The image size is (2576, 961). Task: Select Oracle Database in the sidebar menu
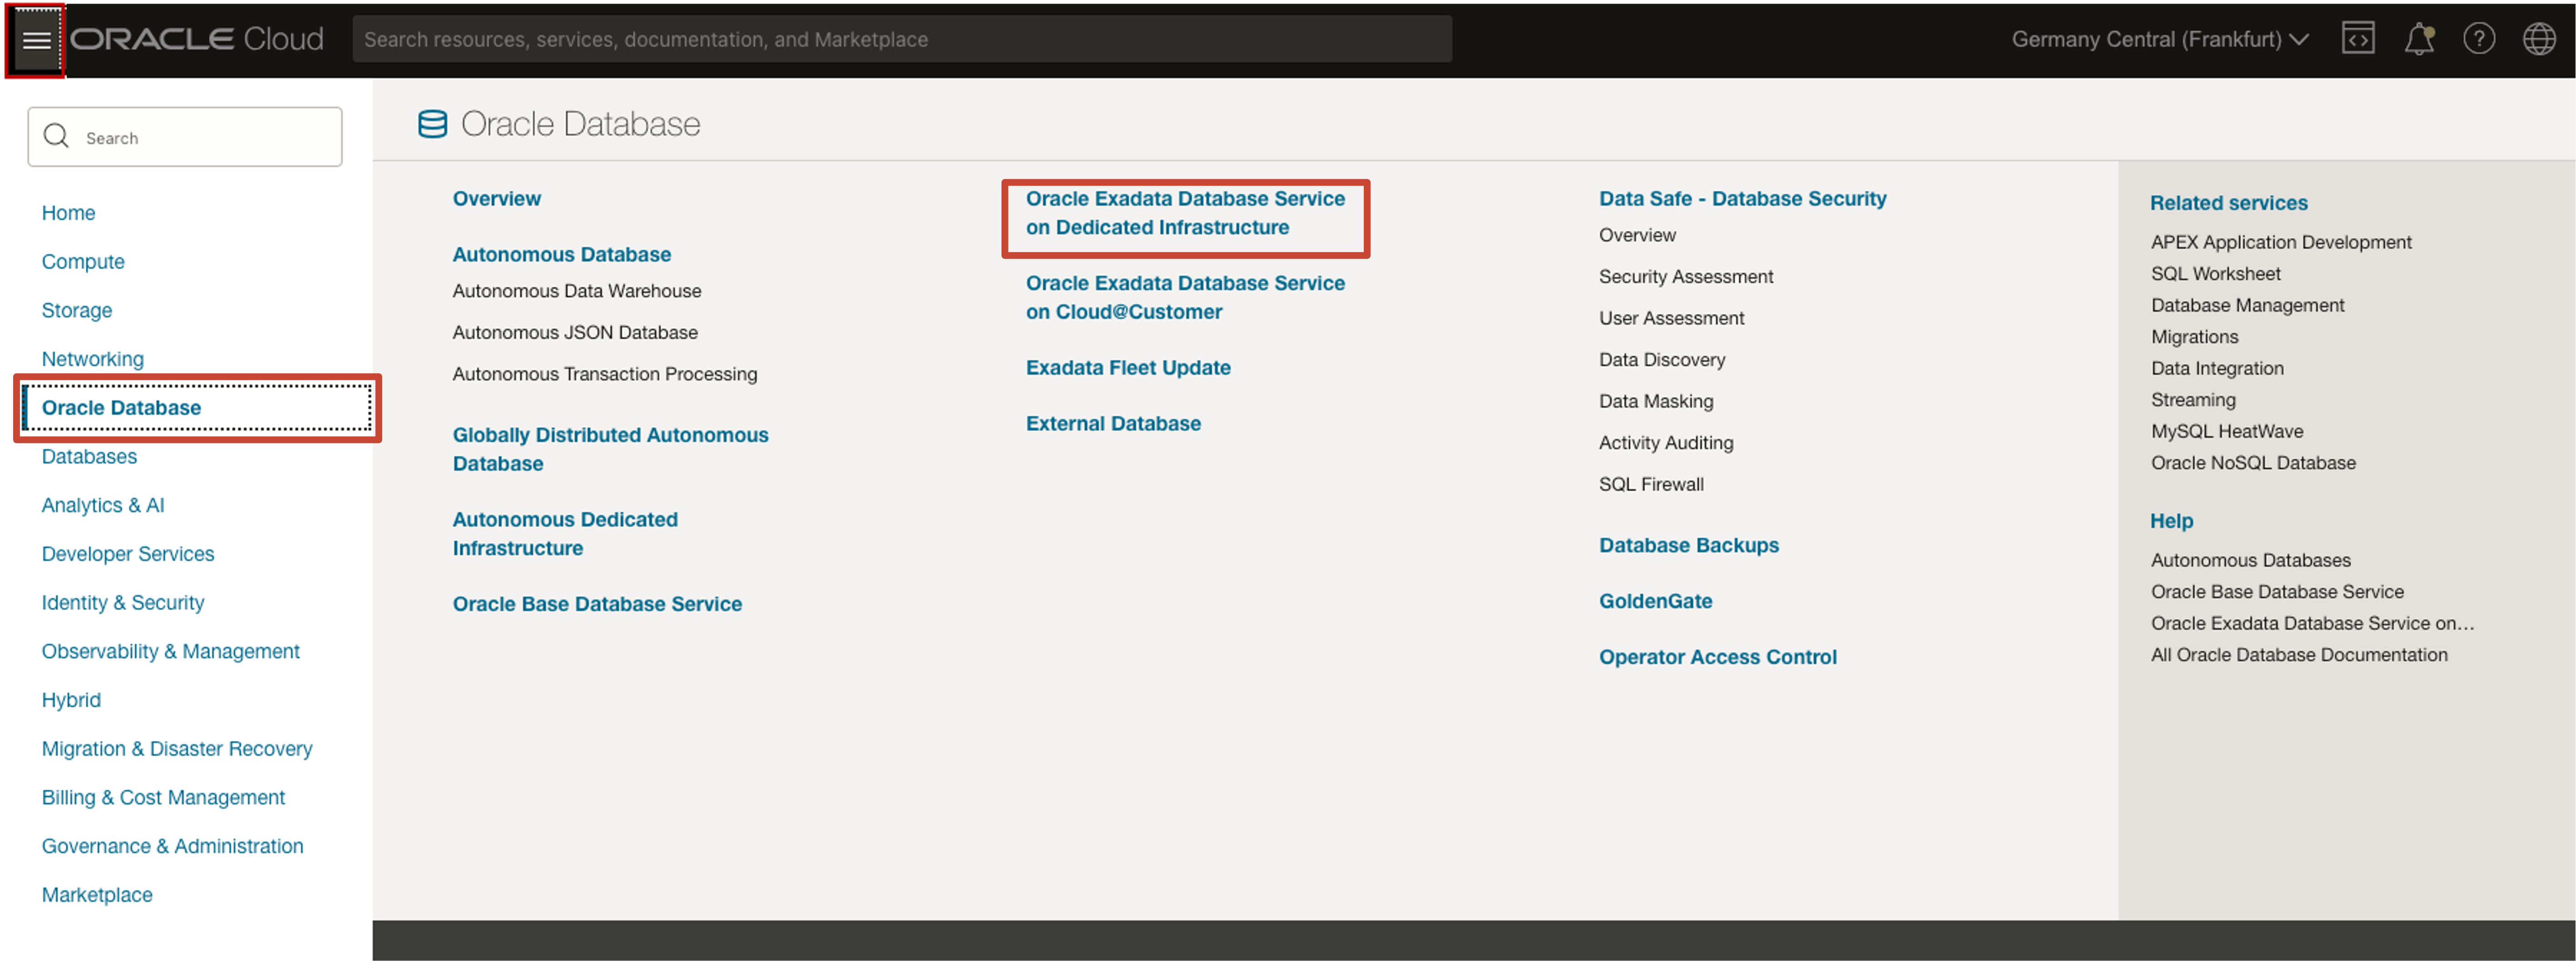[x=121, y=407]
